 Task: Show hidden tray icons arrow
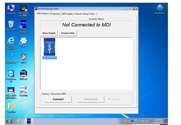139,121
